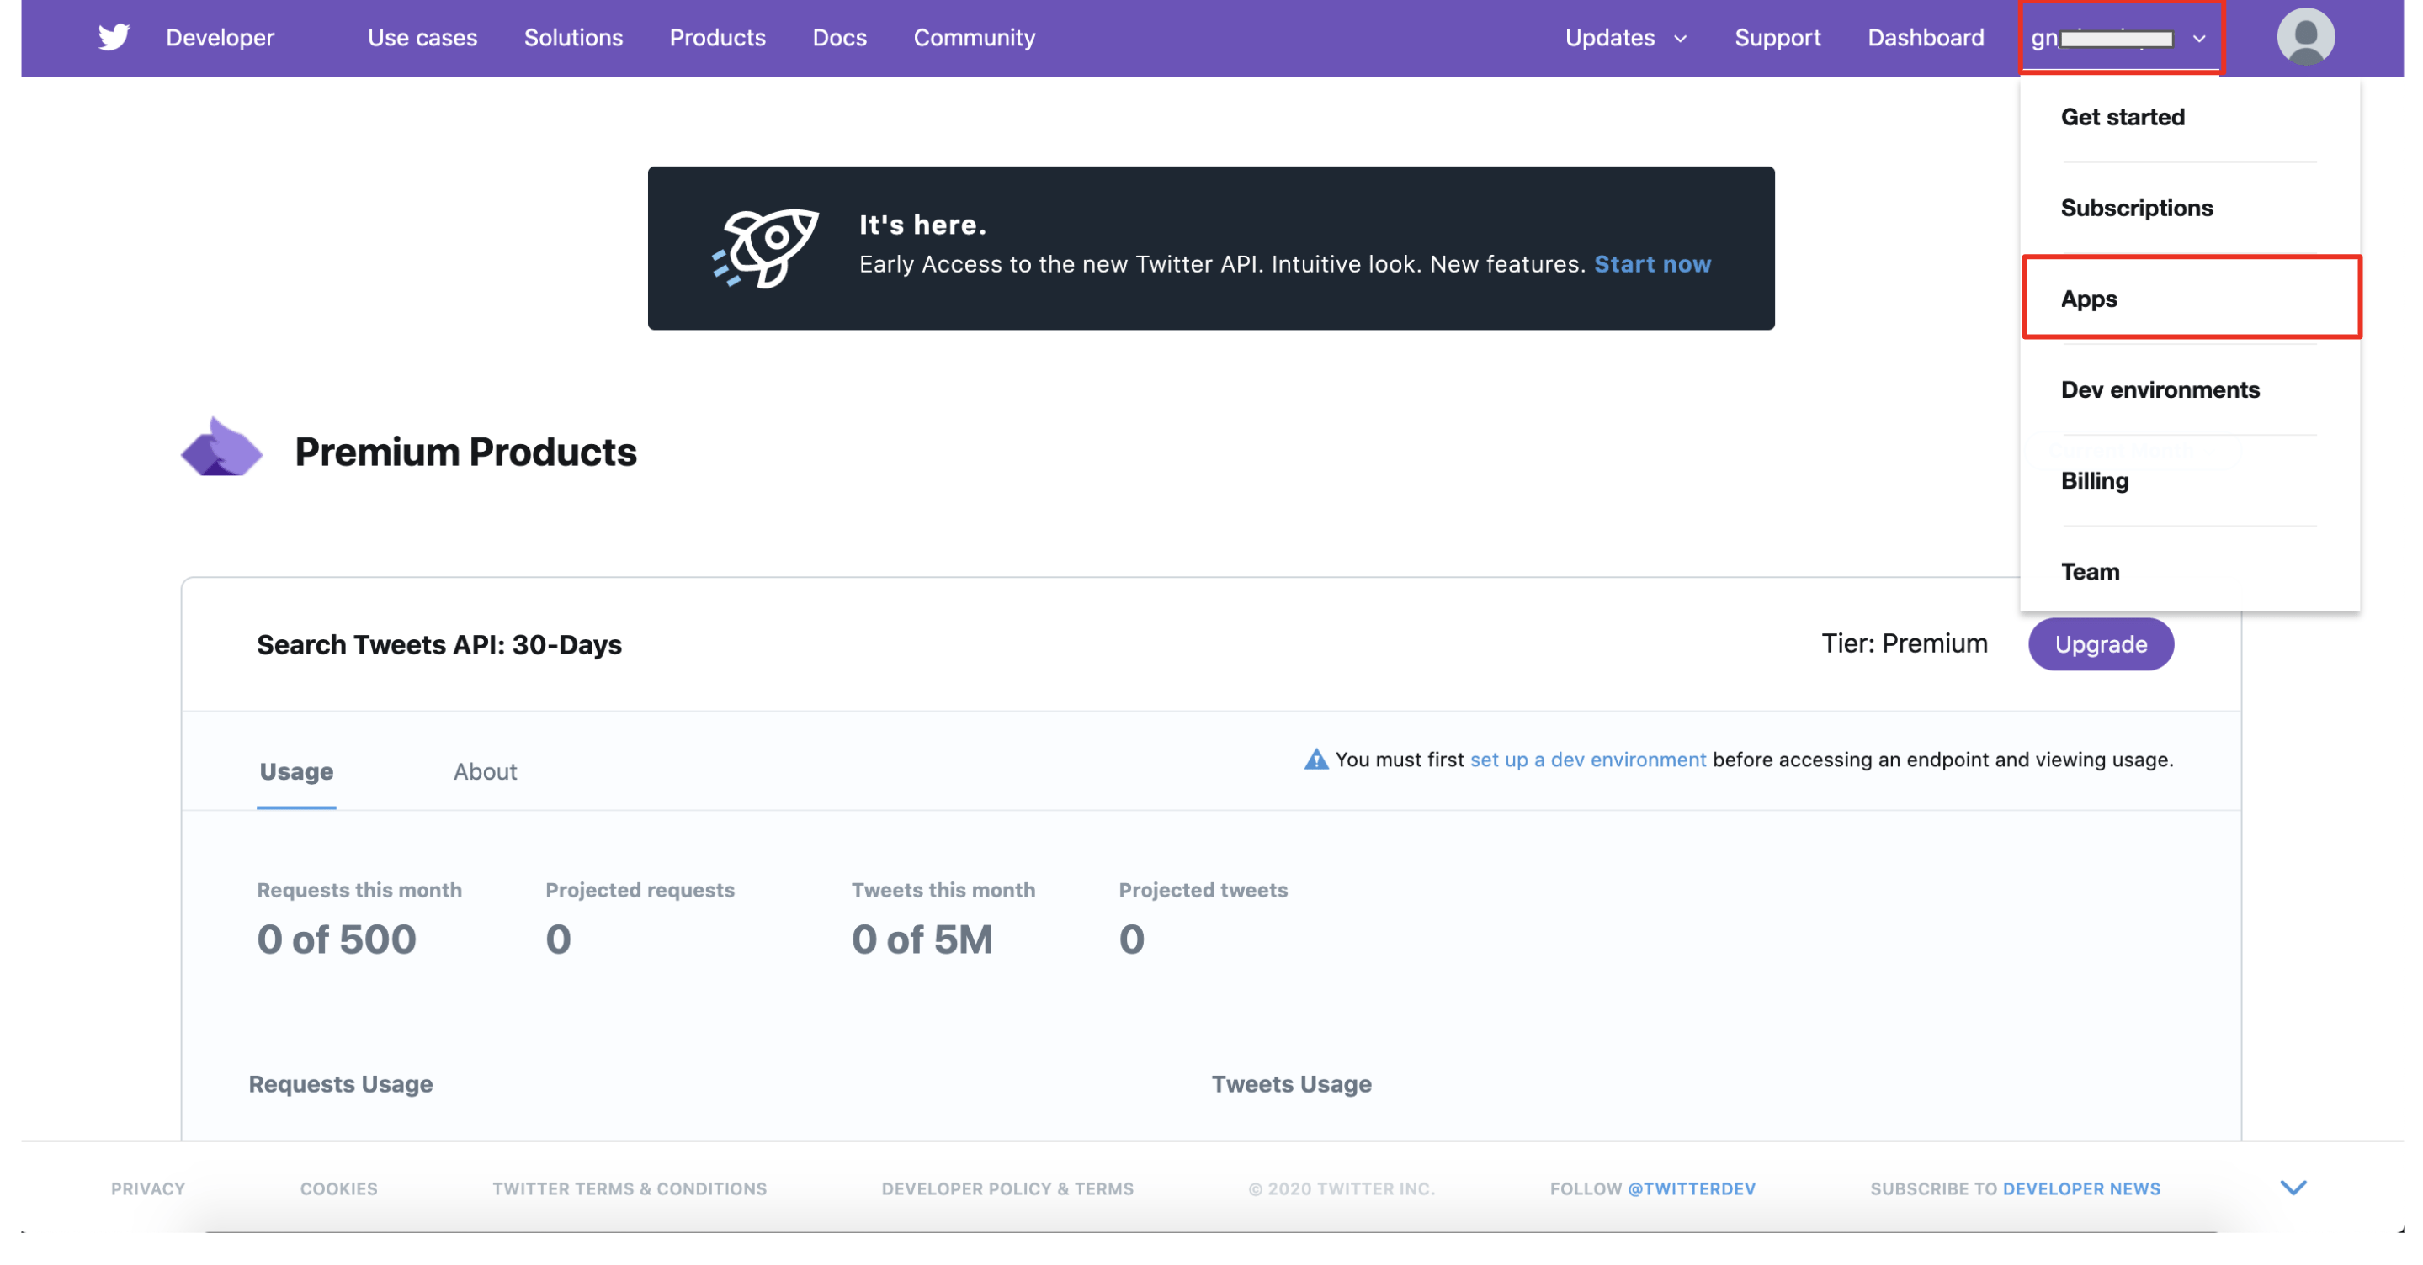Screen dimensions: 2423x1265
Task: Open Use cases in the navigation
Action: pos(422,38)
